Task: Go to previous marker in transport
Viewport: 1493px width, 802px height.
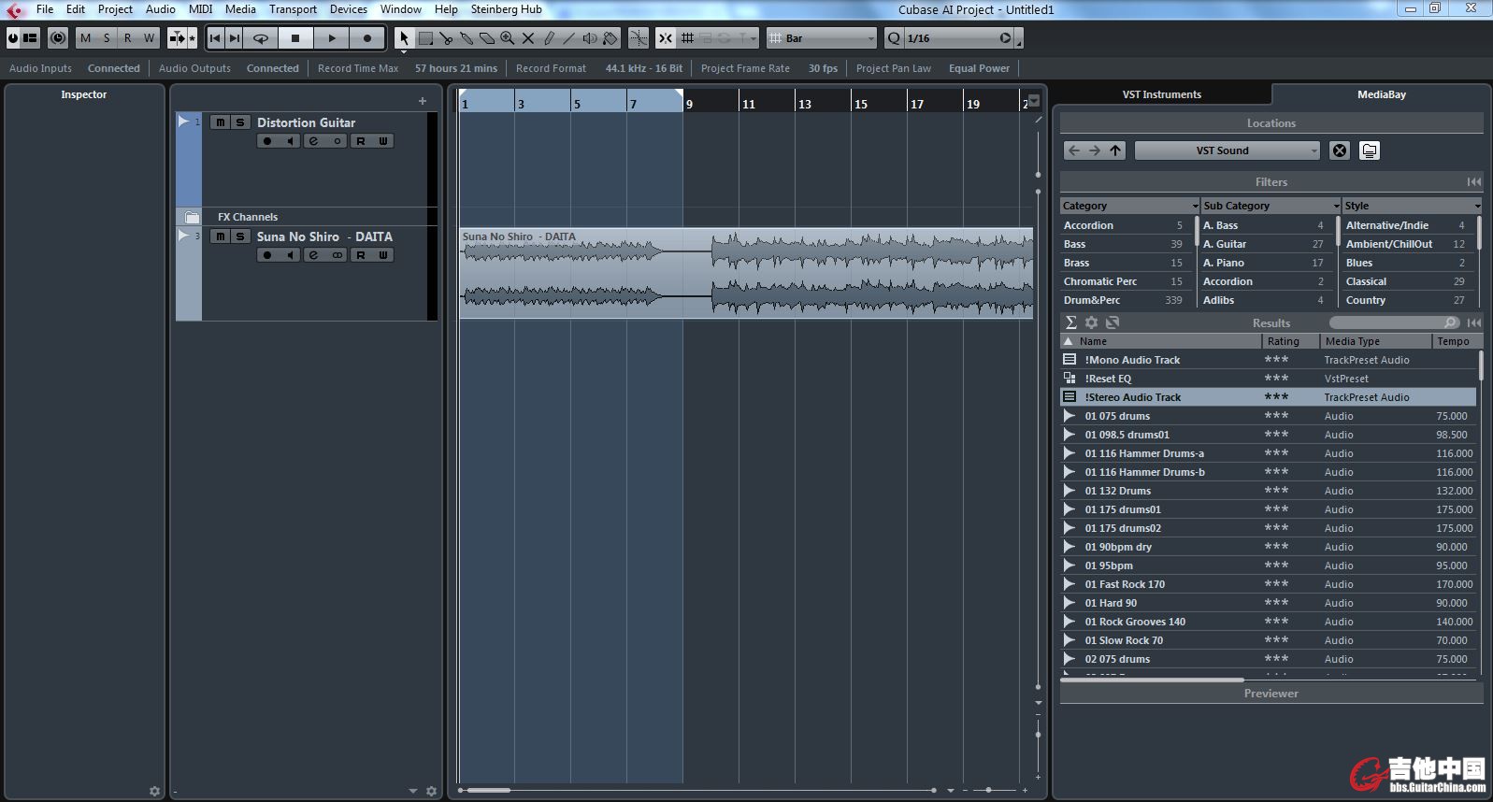Action: (215, 38)
